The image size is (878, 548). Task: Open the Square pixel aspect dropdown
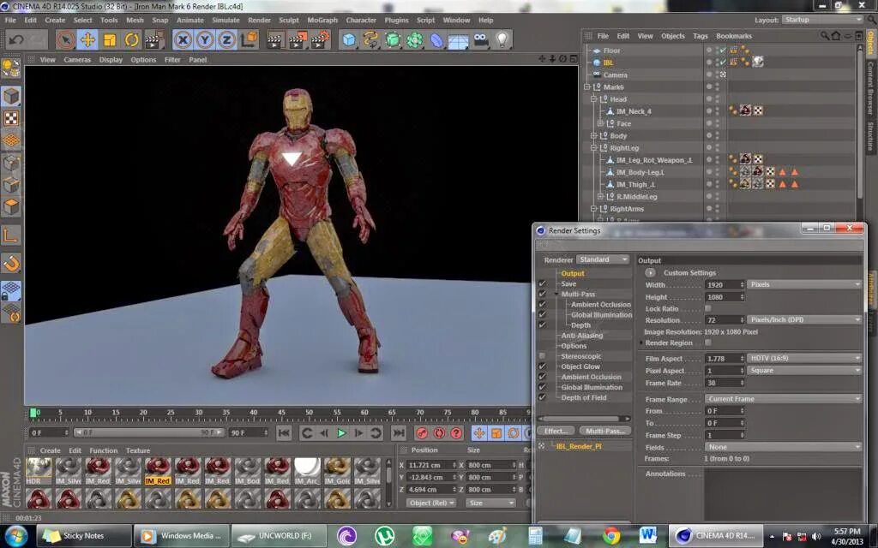[x=804, y=370]
